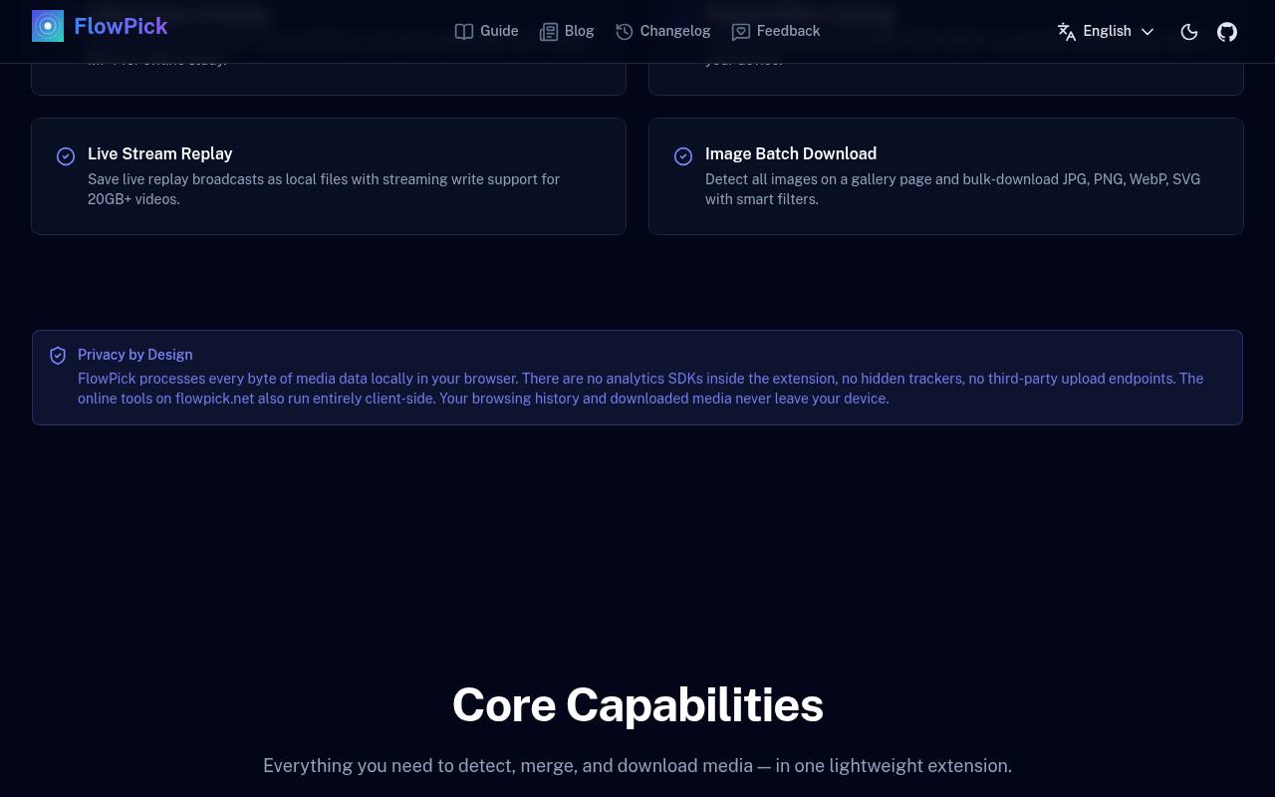
Task: Toggle dark mode moon icon
Action: (1189, 32)
